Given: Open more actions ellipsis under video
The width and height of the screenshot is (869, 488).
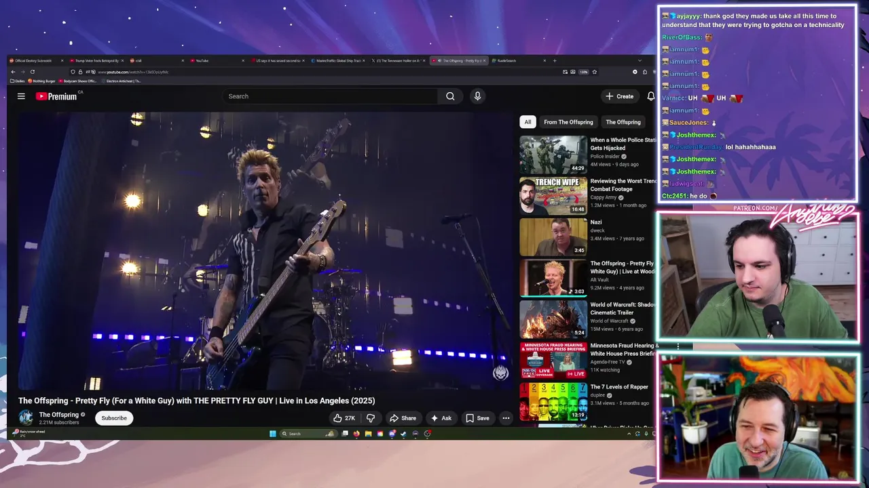Looking at the screenshot, I should pos(506,418).
